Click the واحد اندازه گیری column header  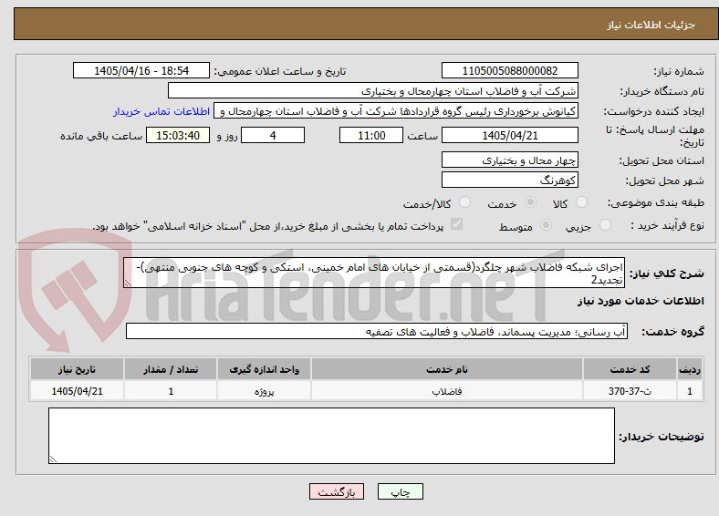[x=264, y=369]
